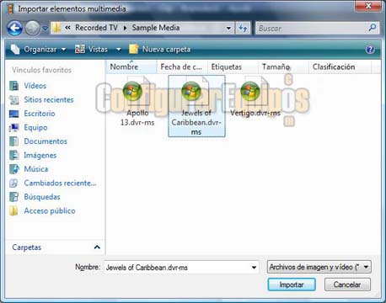Click the Buscar search field

(x=310, y=28)
